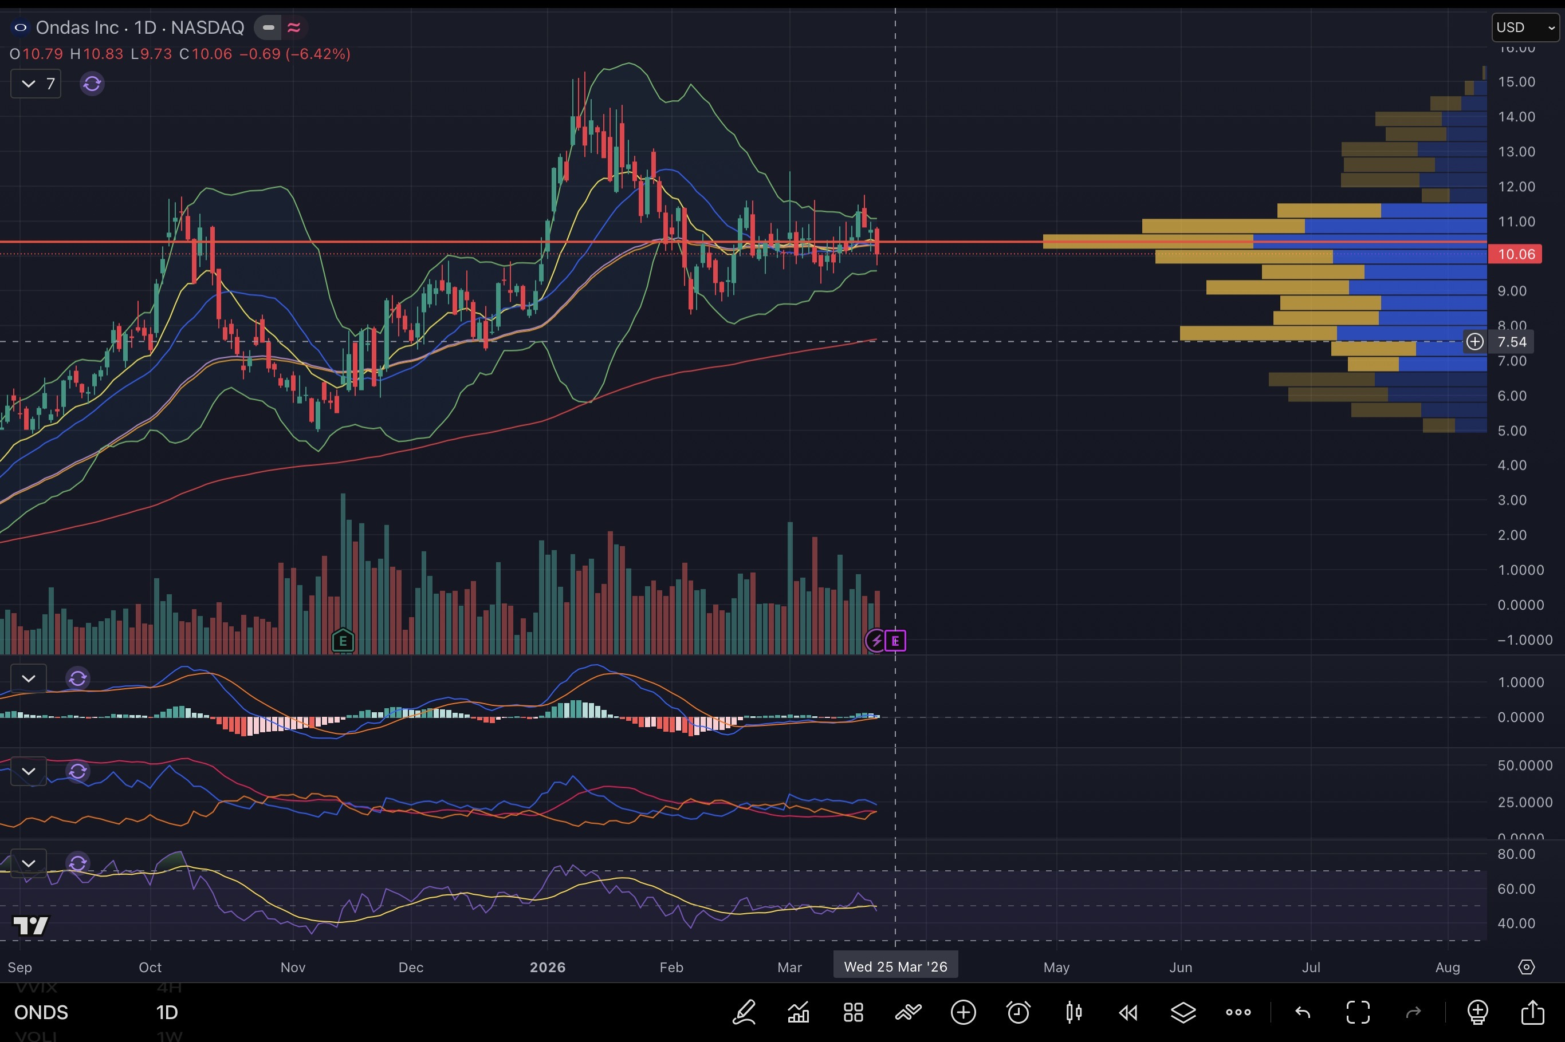The width and height of the screenshot is (1565, 1042).
Task: Tap the purple earnings E marker
Action: coord(895,641)
